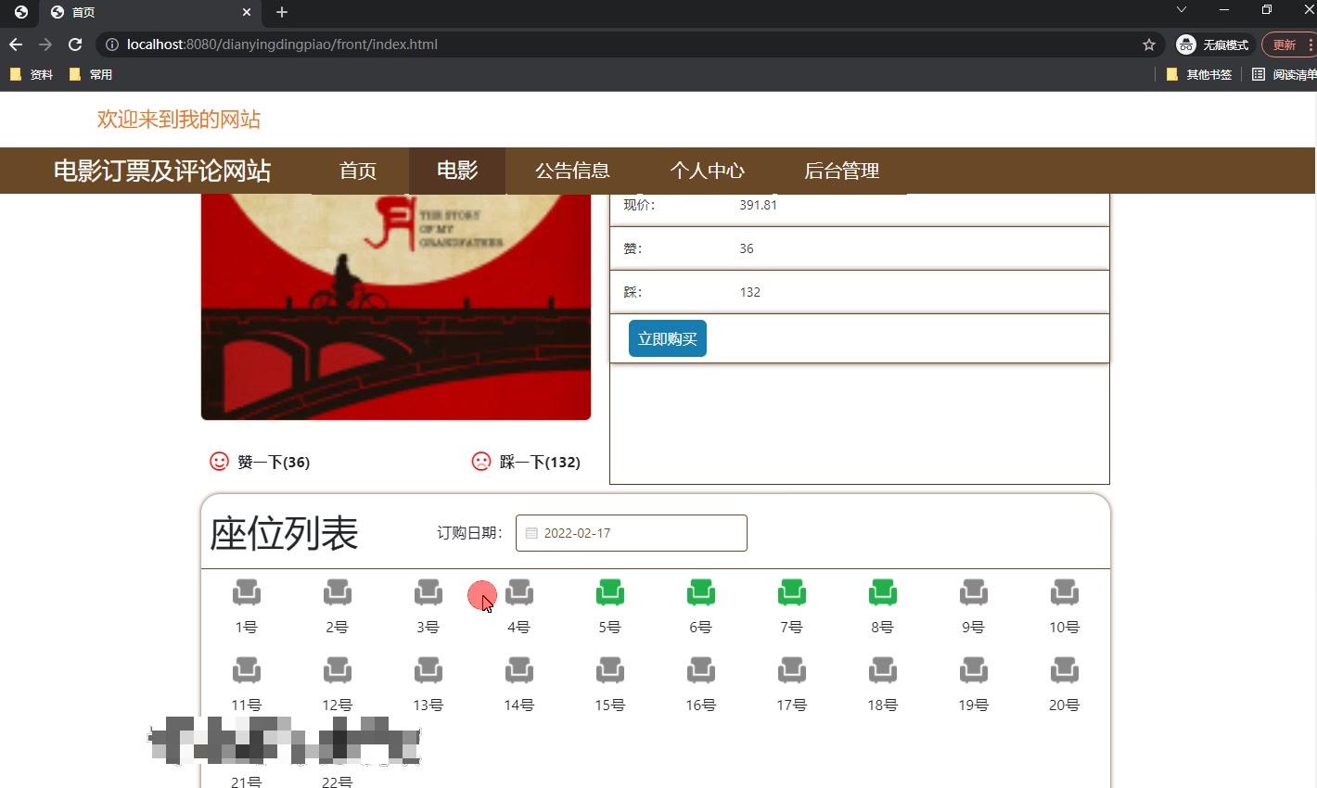Image resolution: width=1317 pixels, height=788 pixels.
Task: Click the frowning face 踩一下 icon
Action: 480,461
